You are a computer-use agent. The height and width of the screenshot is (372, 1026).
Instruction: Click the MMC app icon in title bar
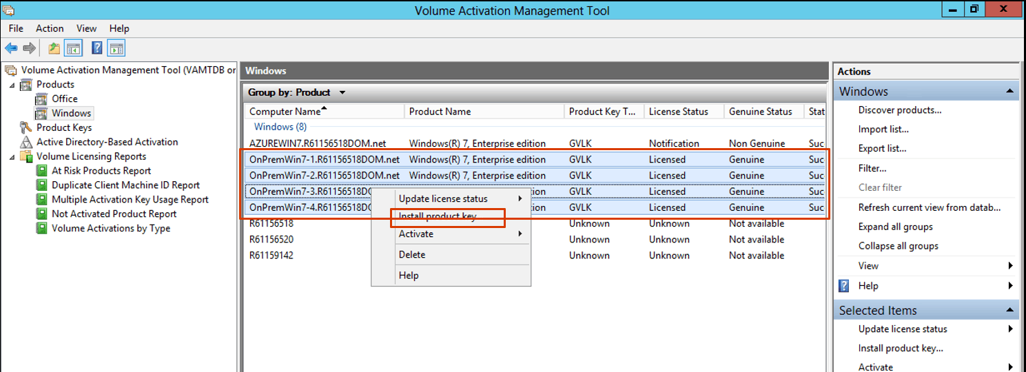(10, 10)
